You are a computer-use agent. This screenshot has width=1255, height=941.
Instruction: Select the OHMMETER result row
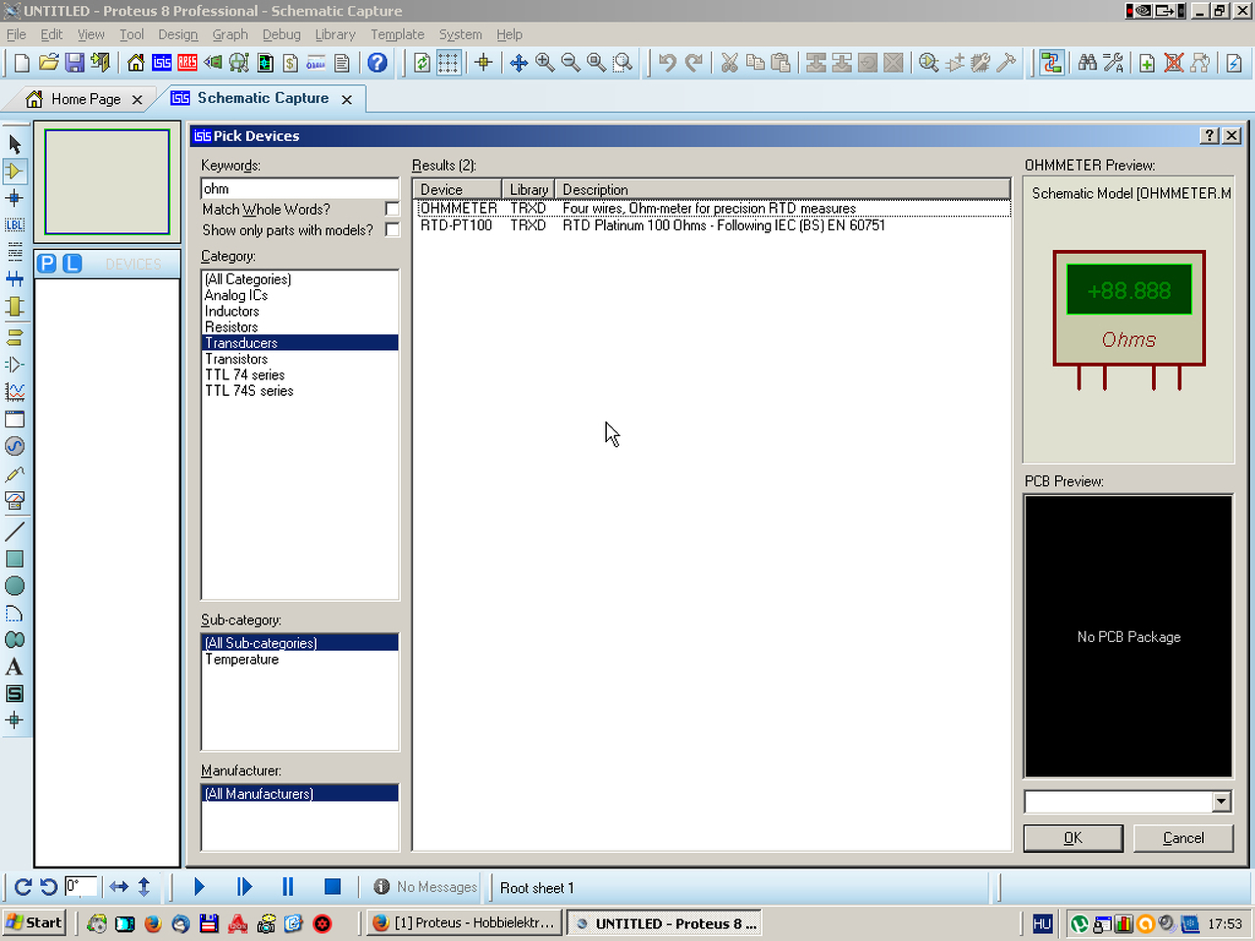pos(713,208)
